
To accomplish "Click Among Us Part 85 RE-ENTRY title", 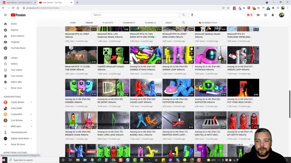I will click(x=110, y=101).
